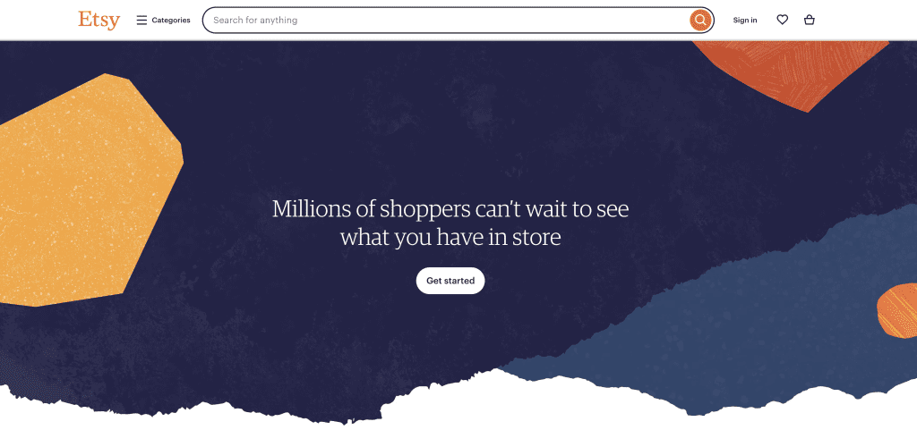Click the words "to see" in headline
917x430 pixels.
point(600,209)
